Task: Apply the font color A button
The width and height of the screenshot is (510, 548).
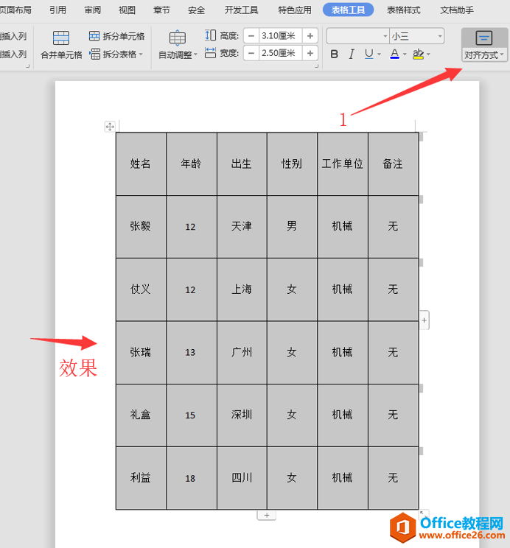Action: click(394, 54)
